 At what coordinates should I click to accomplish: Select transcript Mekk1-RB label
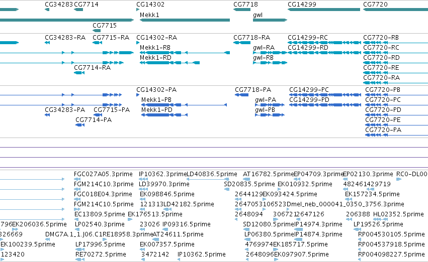(155, 48)
